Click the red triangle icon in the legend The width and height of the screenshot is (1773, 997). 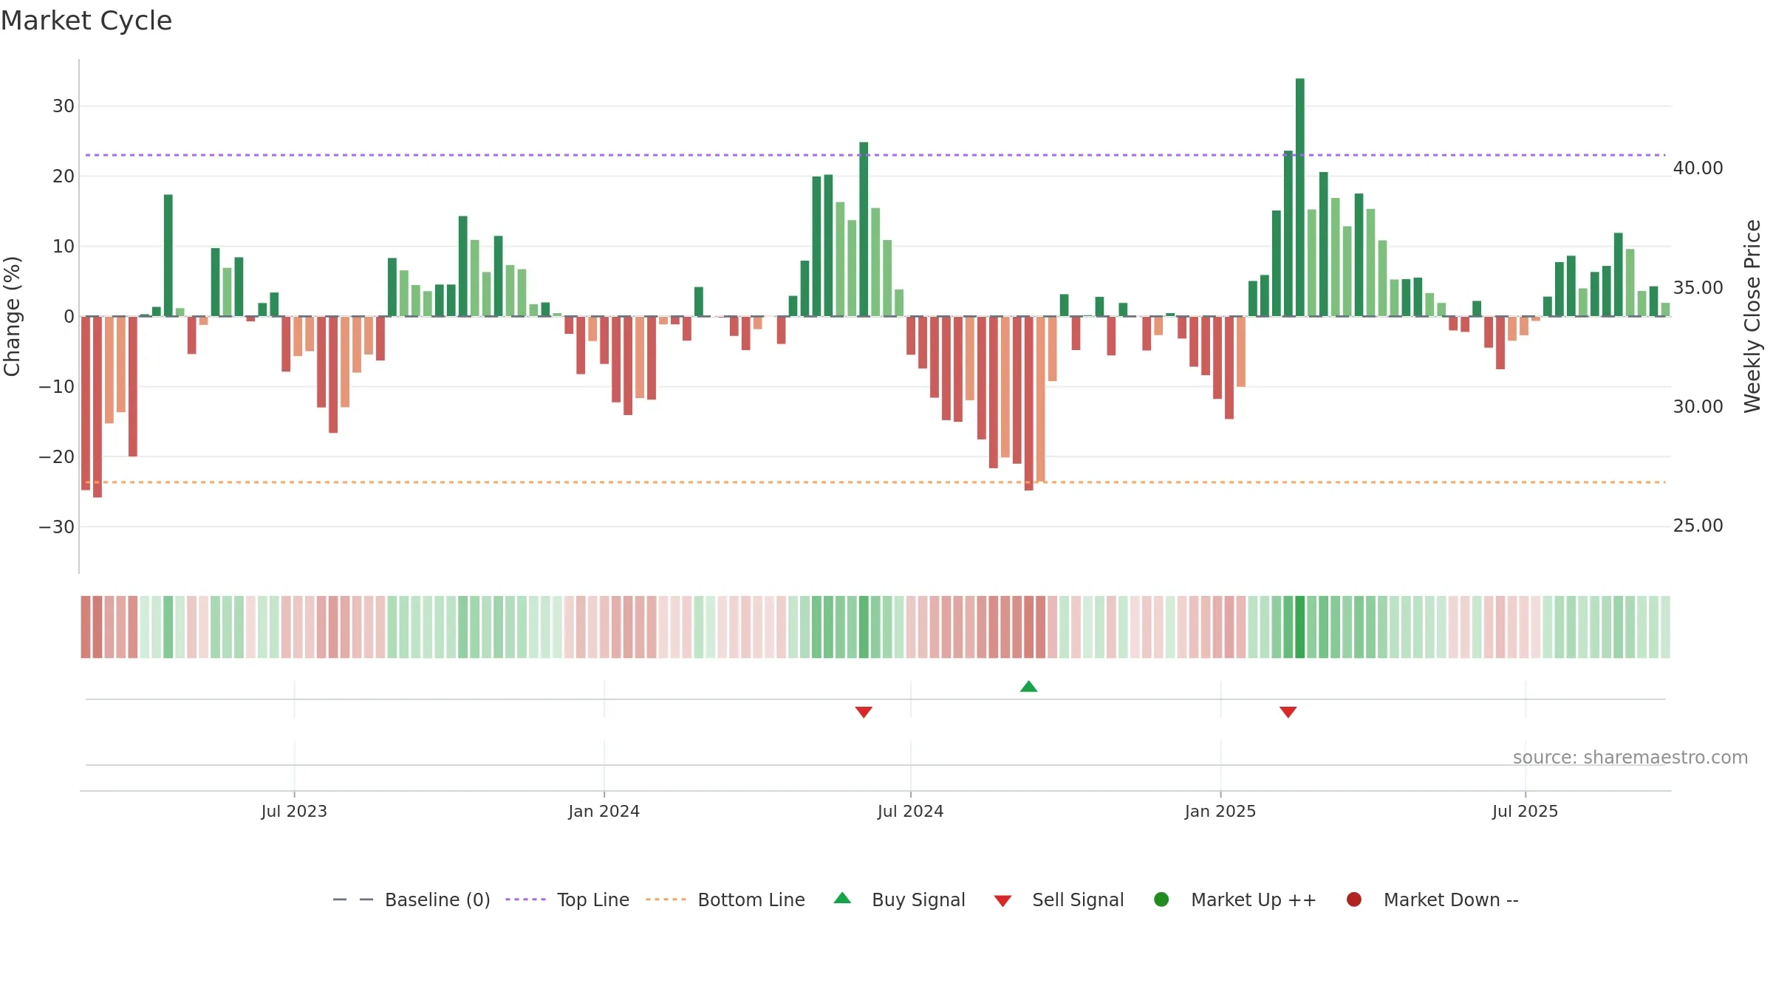(1002, 901)
